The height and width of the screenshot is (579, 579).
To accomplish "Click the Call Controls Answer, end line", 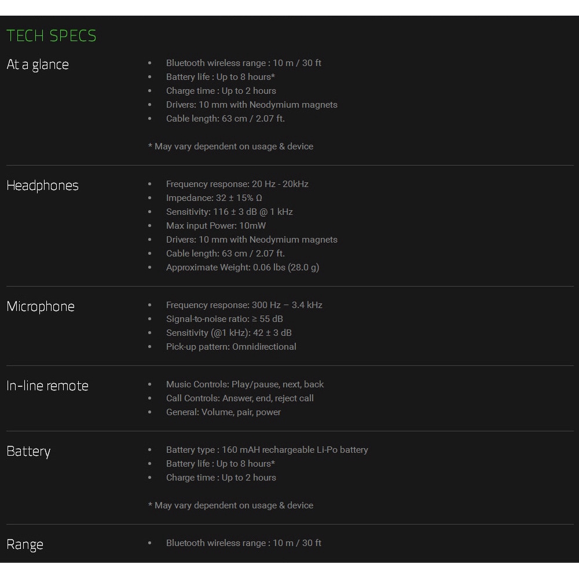I will (x=240, y=398).
